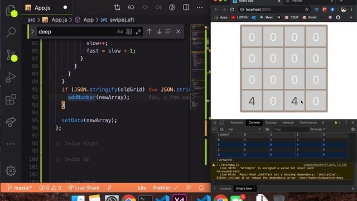Toggle the live expression eye icon
Image resolution: width=357 pixels, height=201 pixels.
[x=267, y=130]
